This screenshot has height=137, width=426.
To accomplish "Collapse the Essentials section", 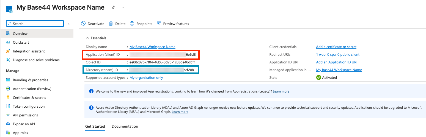I will (96, 38).
